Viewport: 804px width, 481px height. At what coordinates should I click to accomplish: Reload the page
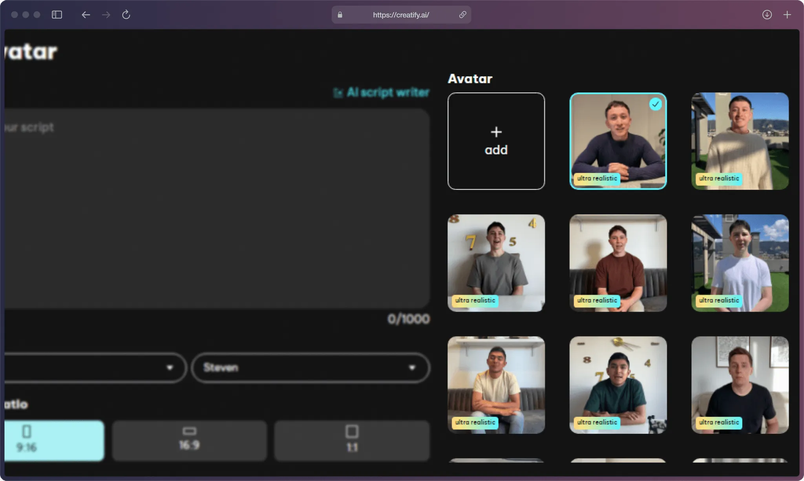(x=126, y=15)
